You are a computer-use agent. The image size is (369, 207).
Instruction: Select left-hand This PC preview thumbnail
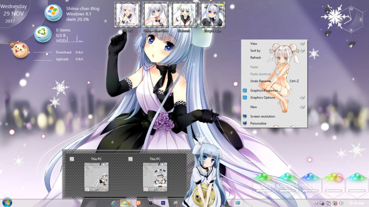96,177
